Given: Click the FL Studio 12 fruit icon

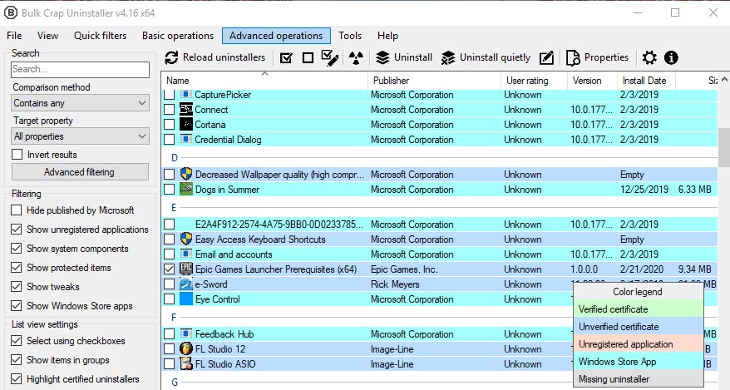Looking at the screenshot, I should click(x=186, y=349).
